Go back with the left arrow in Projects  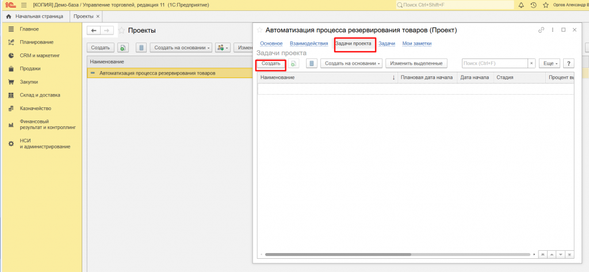(x=94, y=31)
